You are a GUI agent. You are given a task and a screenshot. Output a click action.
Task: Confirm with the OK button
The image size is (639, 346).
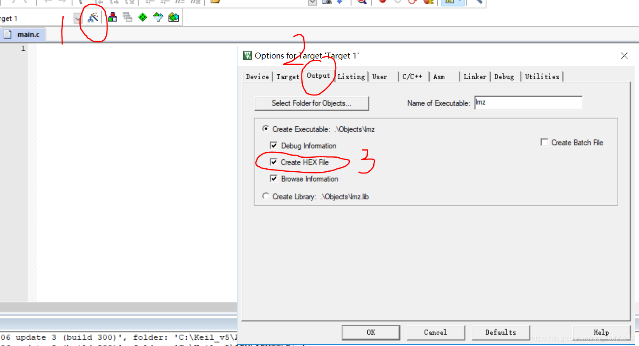[x=371, y=332]
